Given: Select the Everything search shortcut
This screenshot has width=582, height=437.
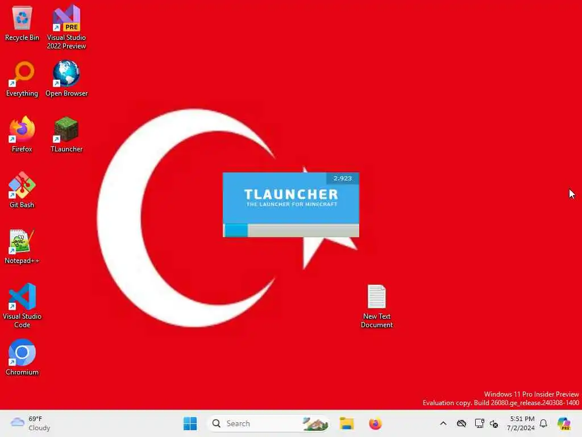Looking at the screenshot, I should (x=22, y=79).
